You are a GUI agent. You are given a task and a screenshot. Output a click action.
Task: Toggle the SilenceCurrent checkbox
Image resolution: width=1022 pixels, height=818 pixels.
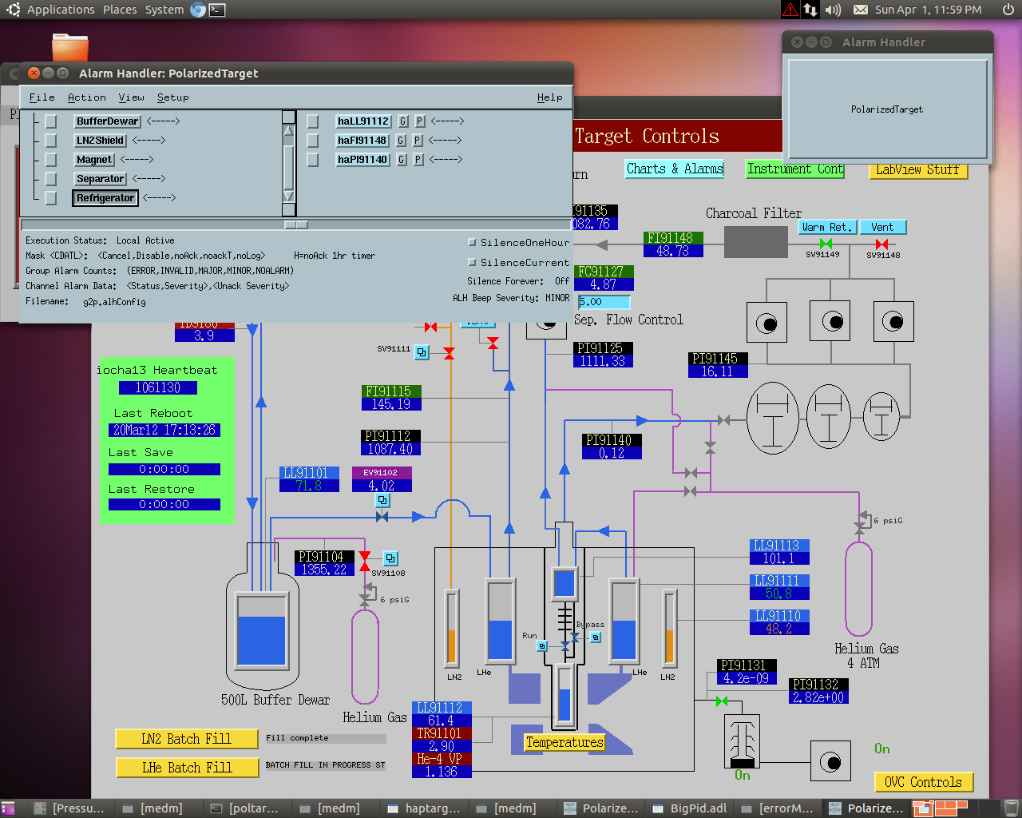[x=472, y=262]
